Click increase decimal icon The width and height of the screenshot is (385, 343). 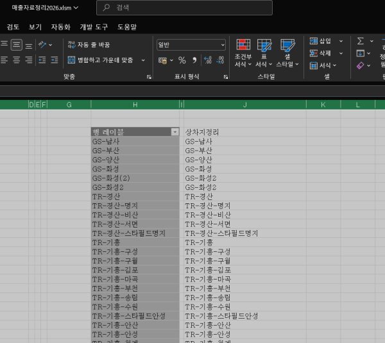[x=208, y=60]
